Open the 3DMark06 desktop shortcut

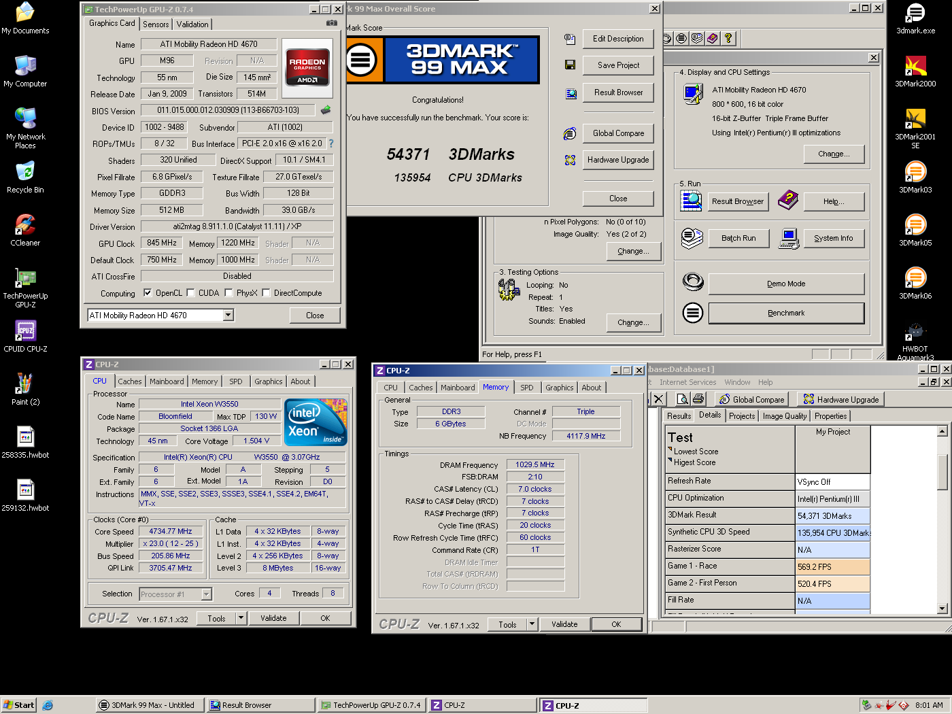click(915, 283)
